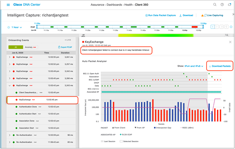Expand KeyExchange event with 3,260 ms duration
Viewport: 235px width, 149px height.
click(x=9, y=78)
